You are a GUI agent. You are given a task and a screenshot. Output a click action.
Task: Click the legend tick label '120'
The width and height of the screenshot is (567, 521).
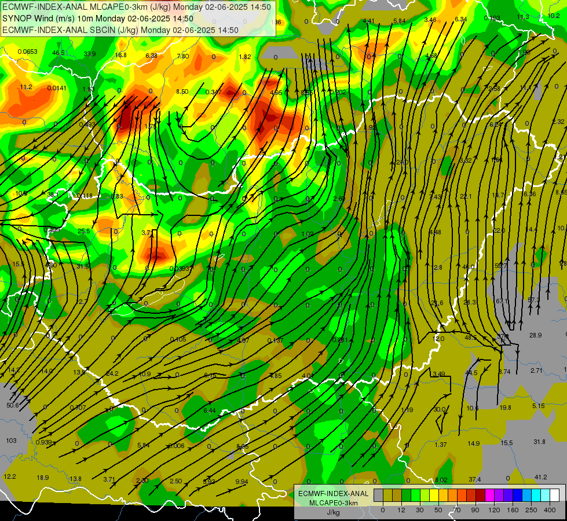[x=494, y=510]
